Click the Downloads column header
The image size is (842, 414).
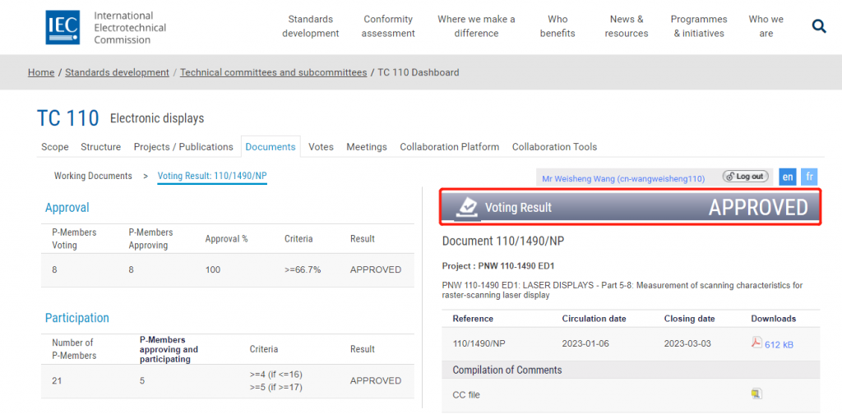pyautogui.click(x=773, y=319)
